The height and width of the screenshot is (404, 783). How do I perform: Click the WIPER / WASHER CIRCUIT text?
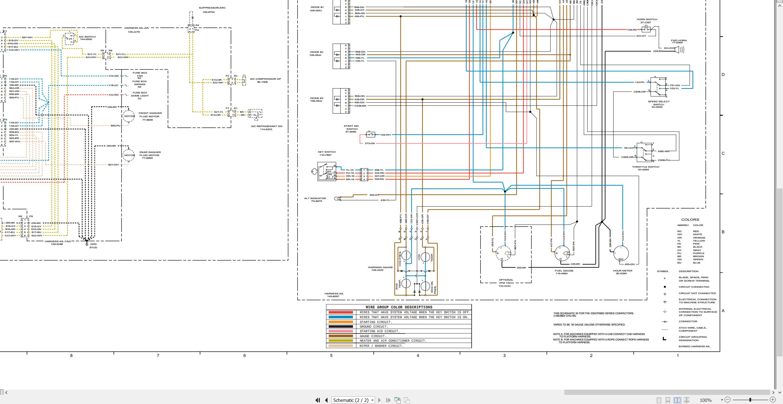pos(381,346)
